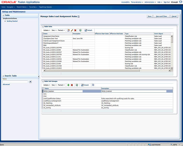Collapse the Rule Sets section
The width and height of the screenshot is (183, 146).
43,27
